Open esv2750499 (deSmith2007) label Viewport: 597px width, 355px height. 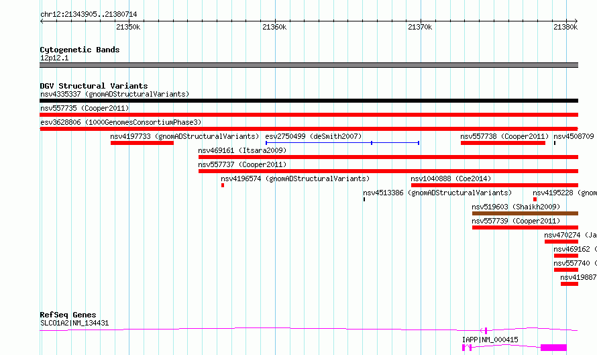pos(313,136)
